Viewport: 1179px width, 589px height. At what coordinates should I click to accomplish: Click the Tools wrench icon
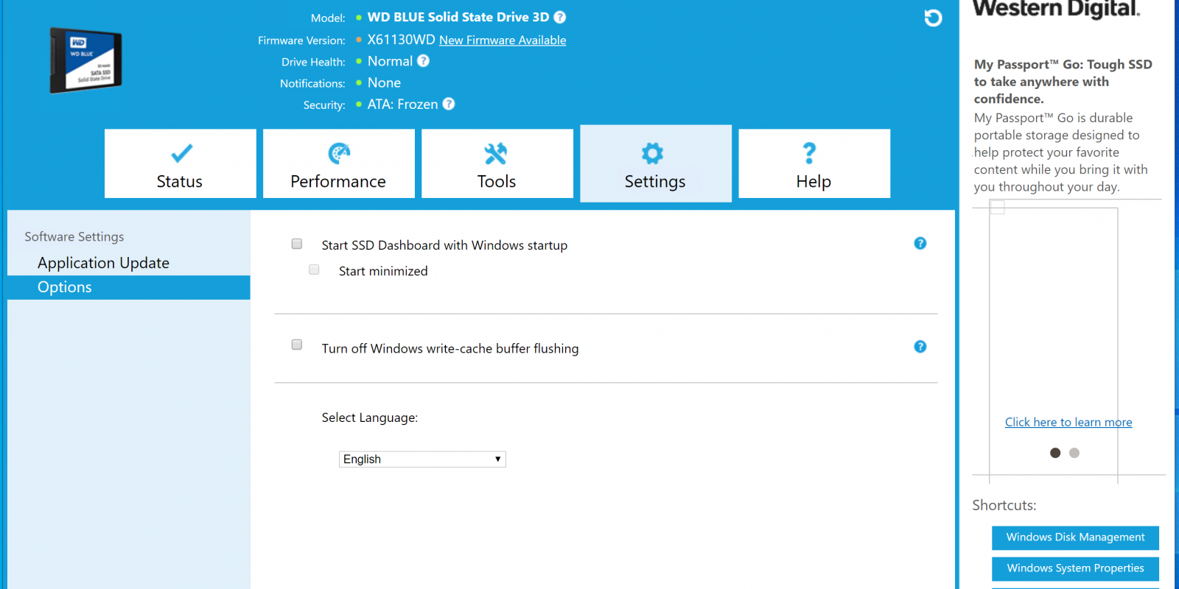pyautogui.click(x=496, y=153)
